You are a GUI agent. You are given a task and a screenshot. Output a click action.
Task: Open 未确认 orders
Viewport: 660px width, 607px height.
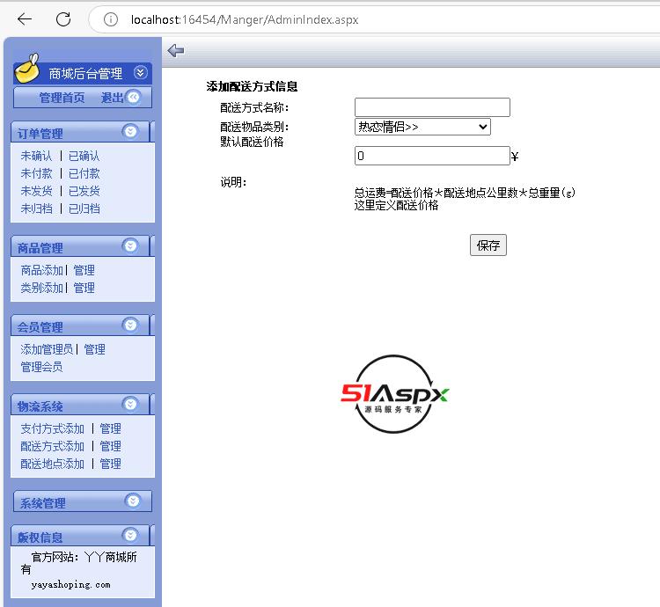[37, 156]
